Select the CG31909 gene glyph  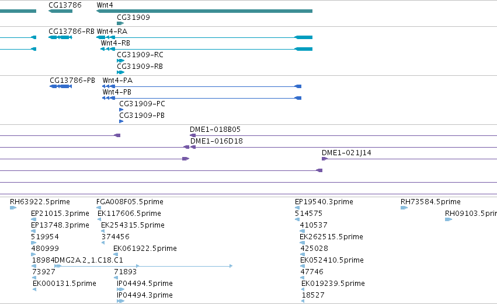[x=120, y=23]
